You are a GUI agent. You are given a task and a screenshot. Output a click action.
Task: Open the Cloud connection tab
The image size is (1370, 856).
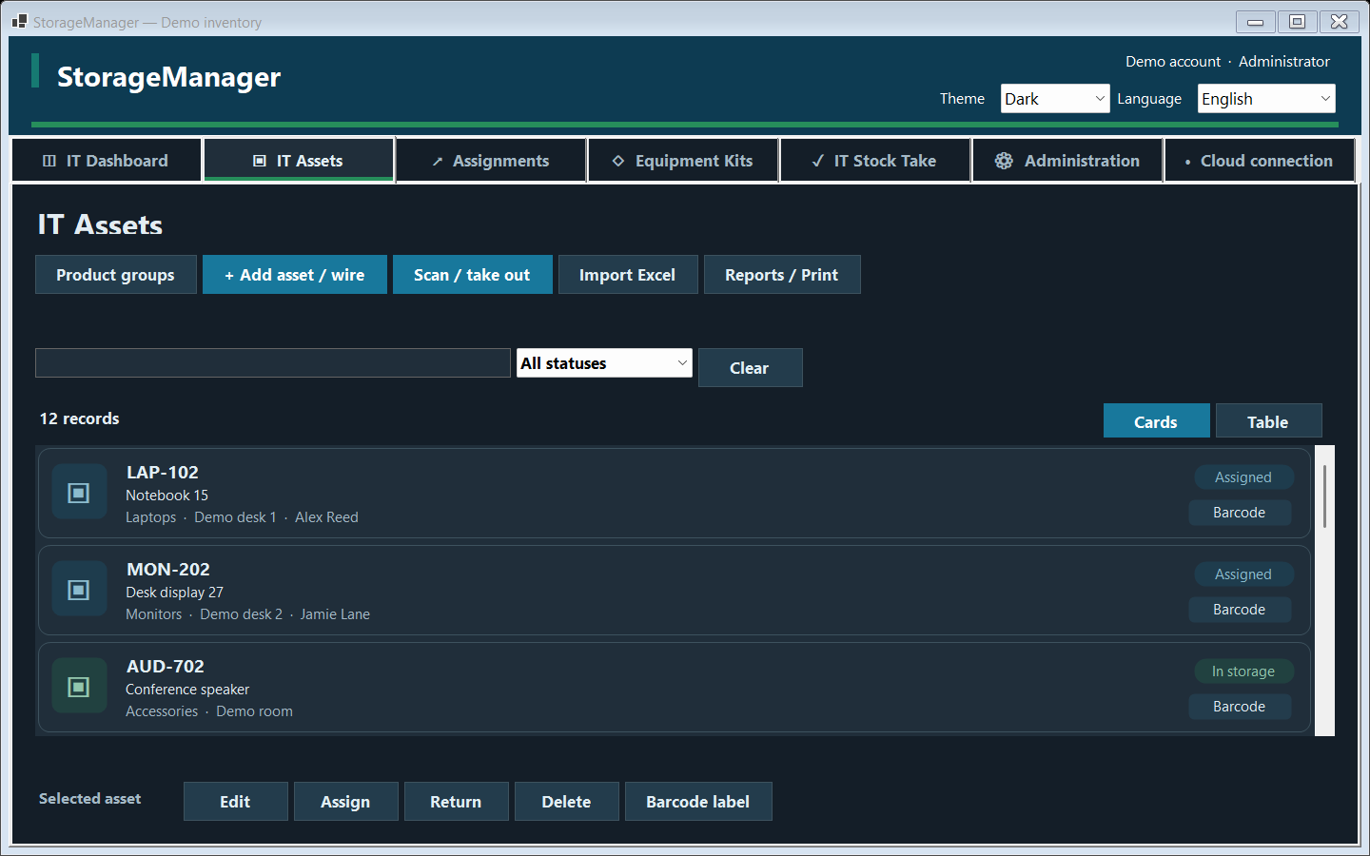(x=1260, y=161)
